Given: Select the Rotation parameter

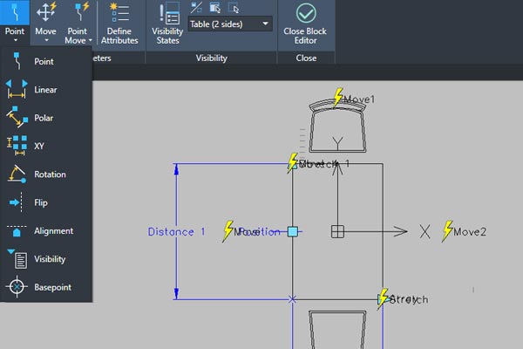Looking at the screenshot, I should [x=49, y=174].
